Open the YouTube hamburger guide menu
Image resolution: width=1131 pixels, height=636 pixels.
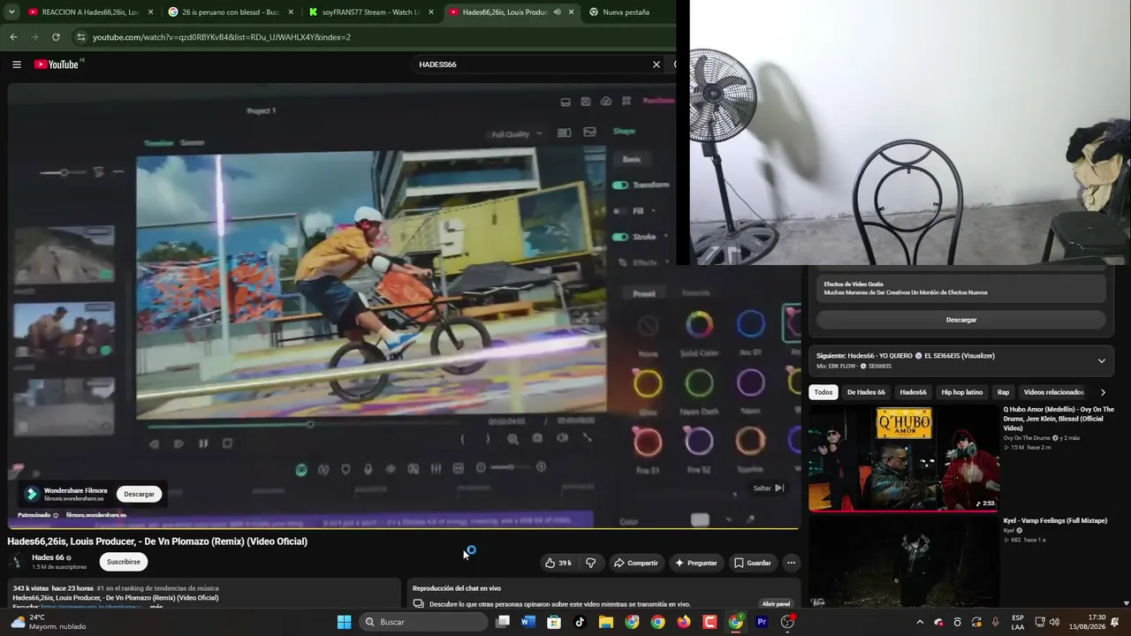[16, 64]
